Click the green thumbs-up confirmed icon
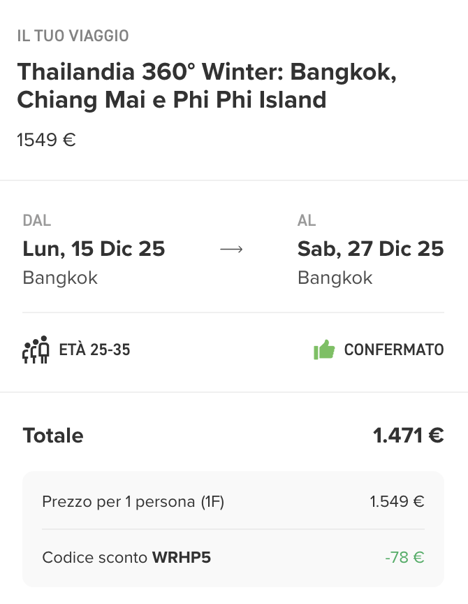The width and height of the screenshot is (468, 604). (x=324, y=350)
